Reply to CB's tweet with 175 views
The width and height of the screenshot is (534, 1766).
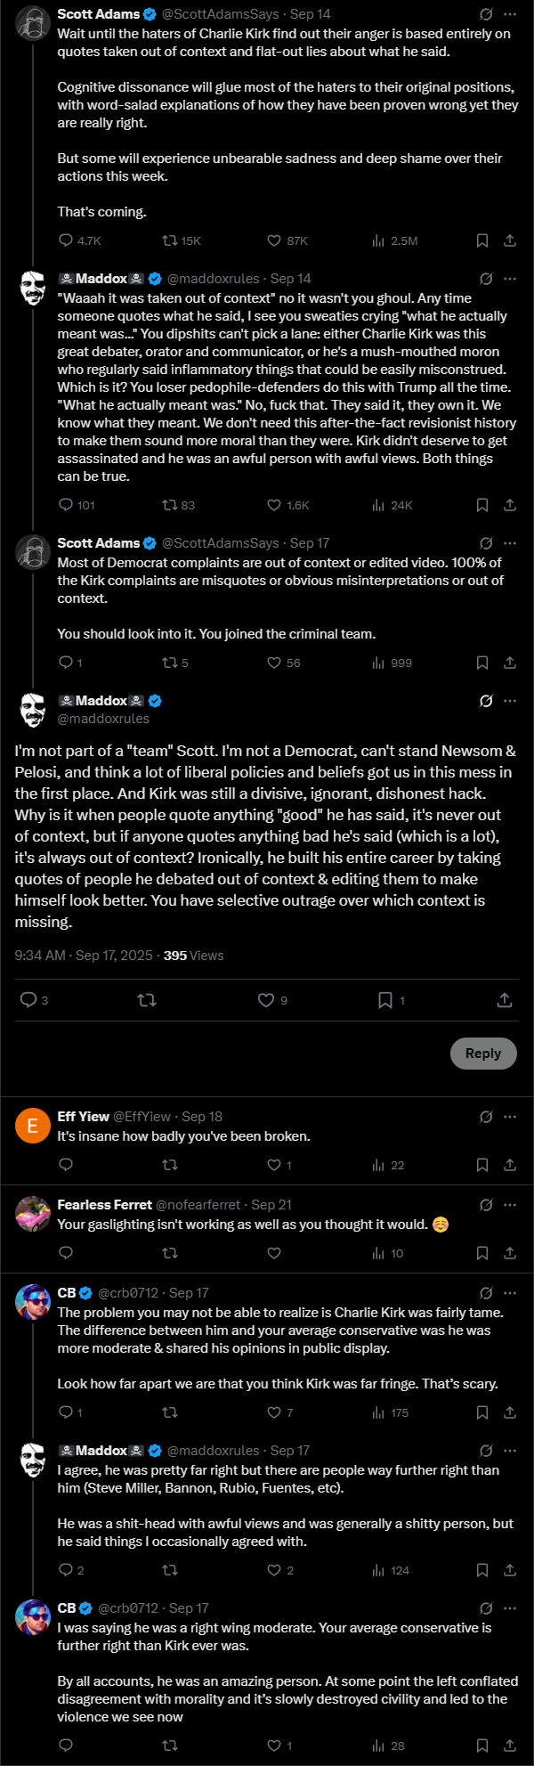65,1412
